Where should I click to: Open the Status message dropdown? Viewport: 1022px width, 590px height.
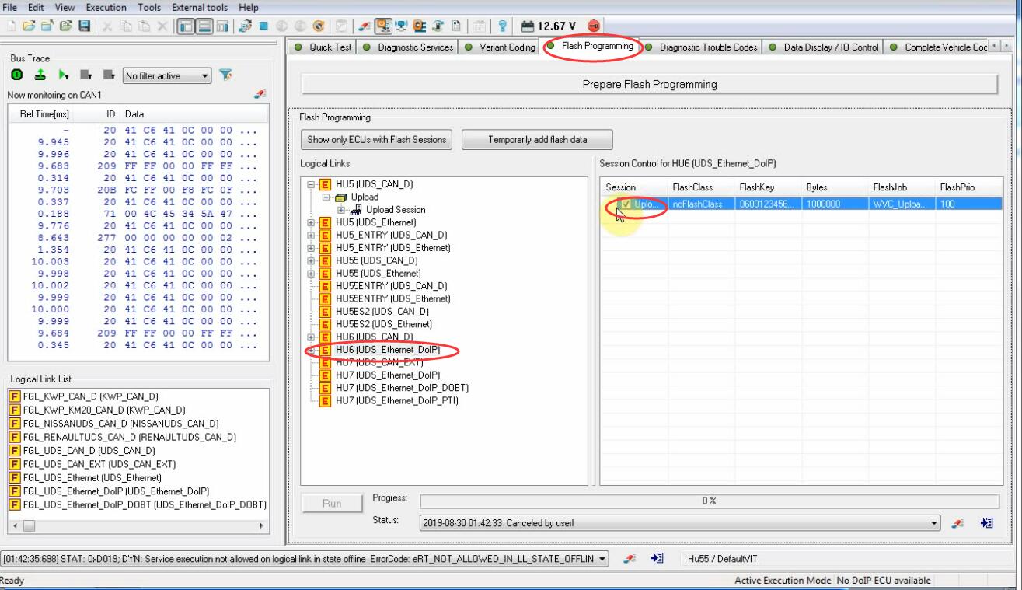[935, 523]
